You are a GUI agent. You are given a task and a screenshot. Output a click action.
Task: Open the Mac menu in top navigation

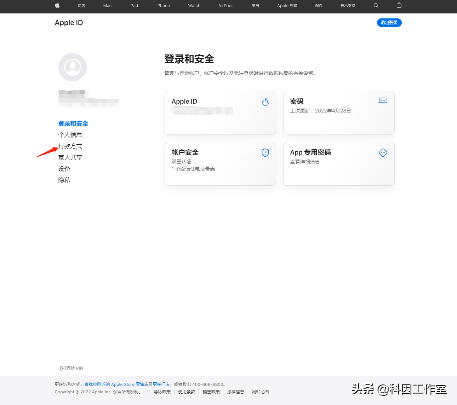pos(107,6)
